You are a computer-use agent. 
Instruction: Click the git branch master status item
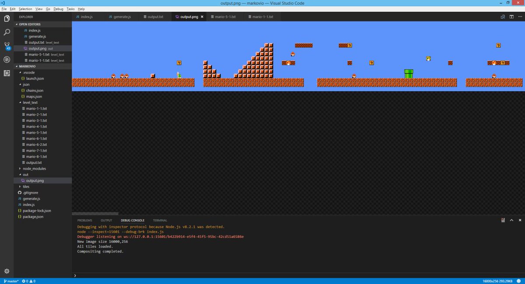pyautogui.click(x=11, y=281)
